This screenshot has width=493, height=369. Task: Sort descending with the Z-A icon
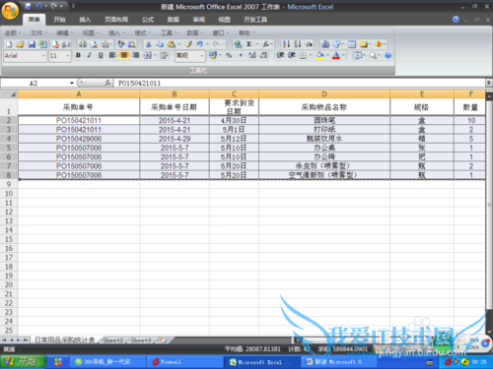(297, 44)
